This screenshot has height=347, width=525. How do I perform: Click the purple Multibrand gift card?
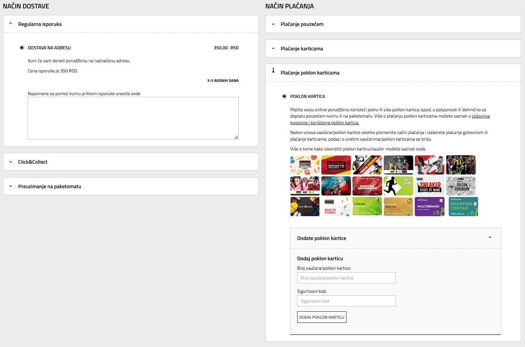point(429,207)
